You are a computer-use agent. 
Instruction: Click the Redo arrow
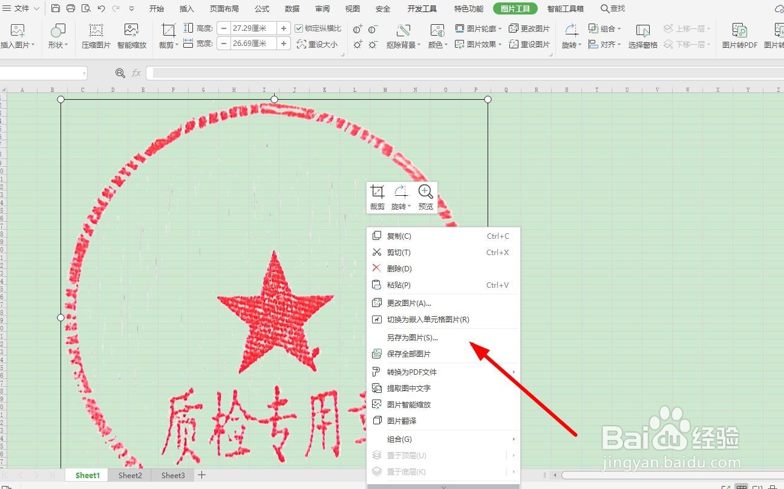pyautogui.click(x=116, y=8)
